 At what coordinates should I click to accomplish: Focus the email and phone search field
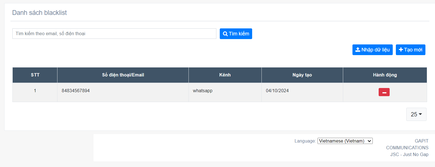click(114, 34)
